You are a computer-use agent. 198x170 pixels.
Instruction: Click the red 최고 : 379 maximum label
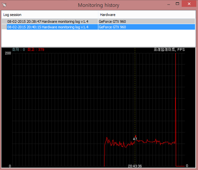(x=36, y=50)
